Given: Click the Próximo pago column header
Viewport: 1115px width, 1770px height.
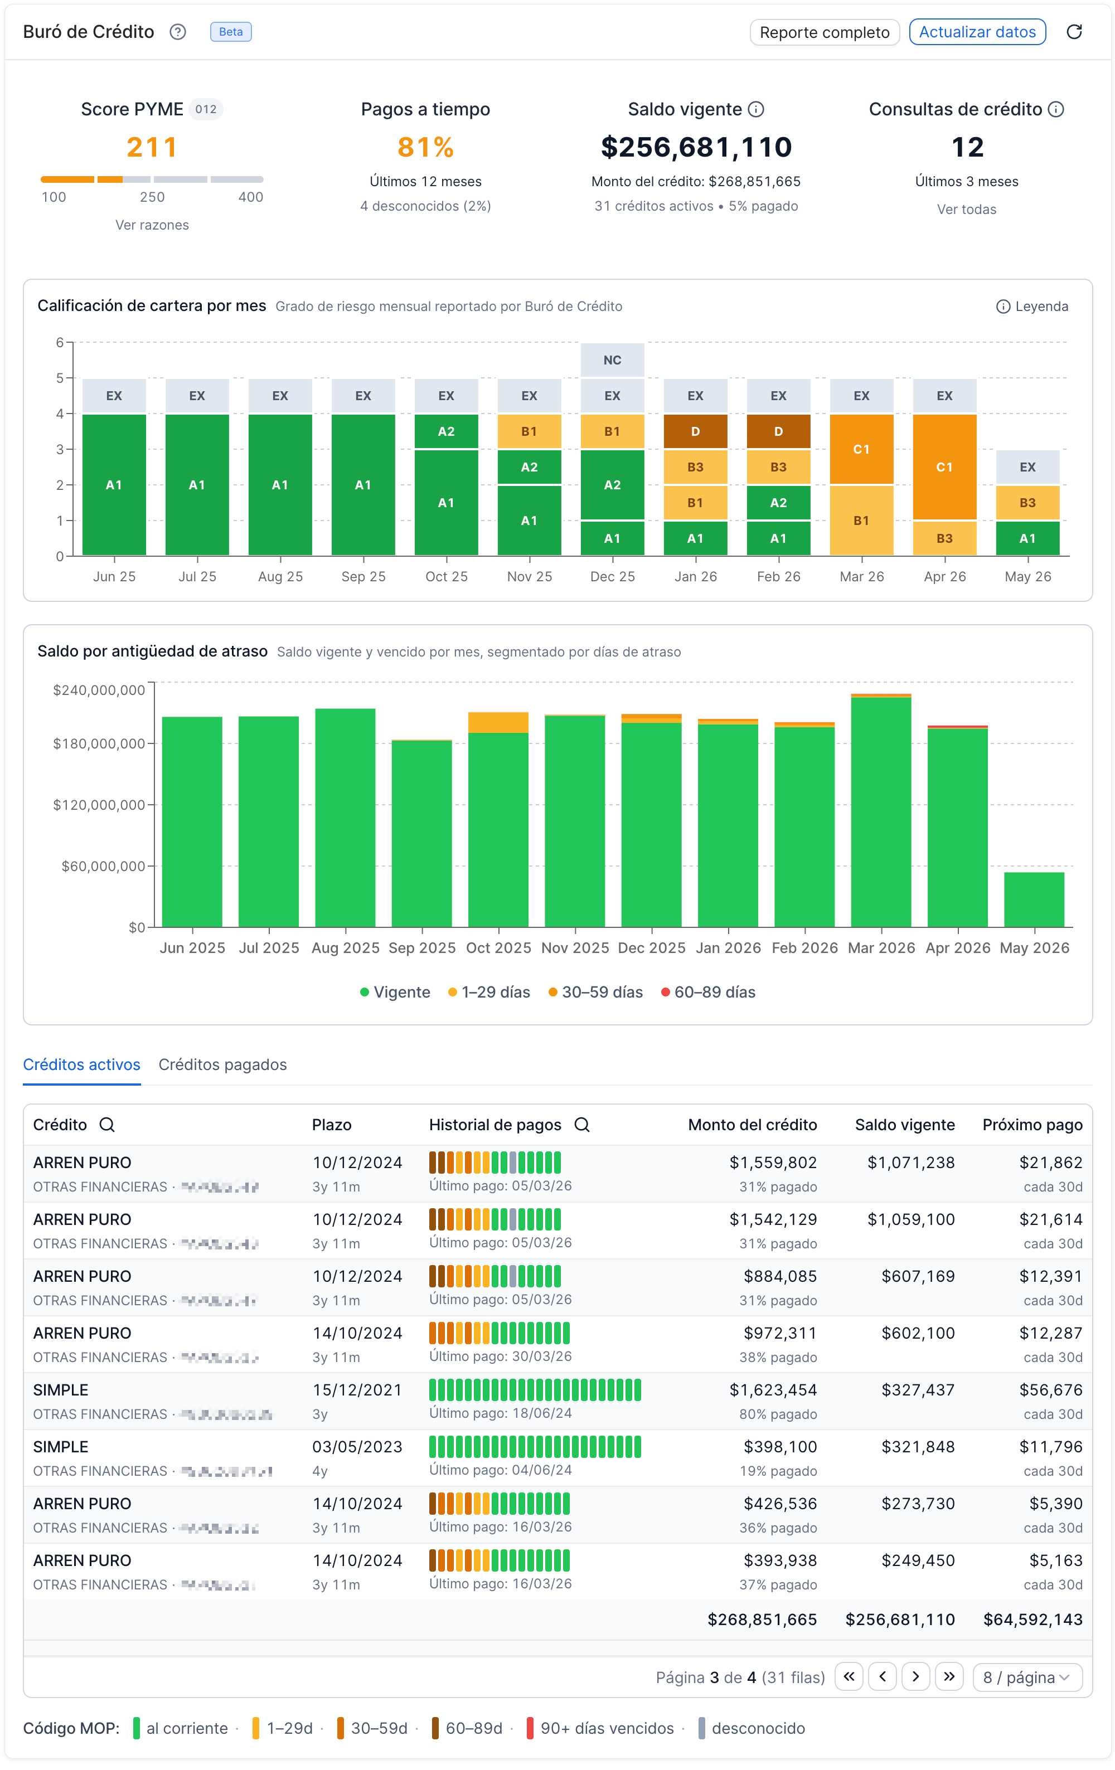Looking at the screenshot, I should tap(1031, 1124).
